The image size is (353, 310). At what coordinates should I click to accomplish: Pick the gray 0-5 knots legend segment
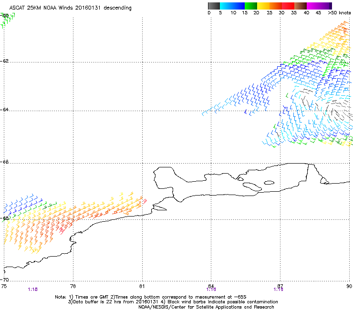pyautogui.click(x=214, y=6)
